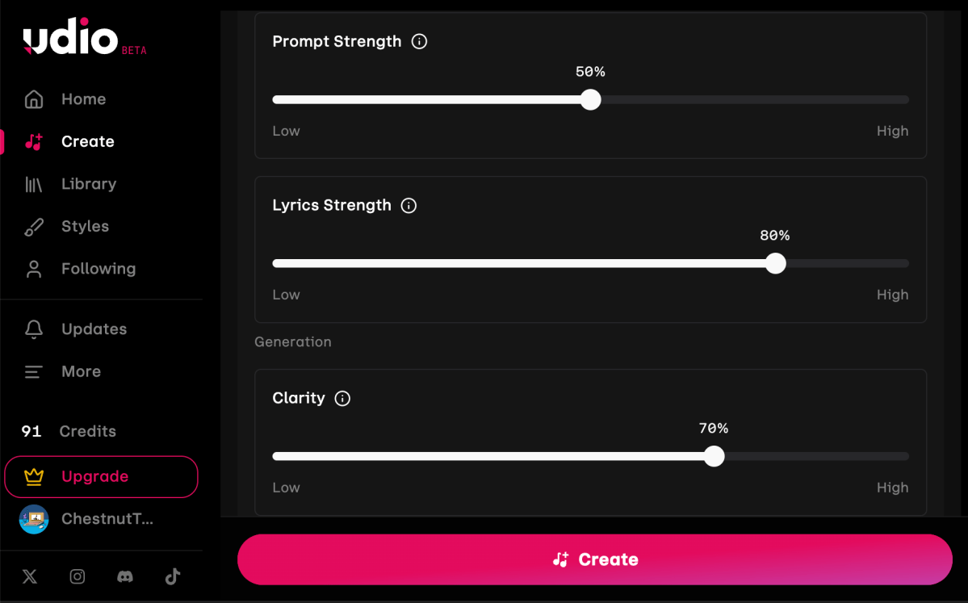Image resolution: width=968 pixels, height=603 pixels.
Task: Select the Following person icon
Action: point(32,268)
